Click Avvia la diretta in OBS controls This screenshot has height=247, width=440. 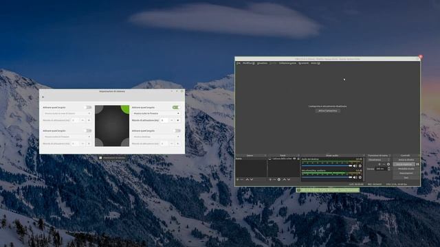pos(406,160)
